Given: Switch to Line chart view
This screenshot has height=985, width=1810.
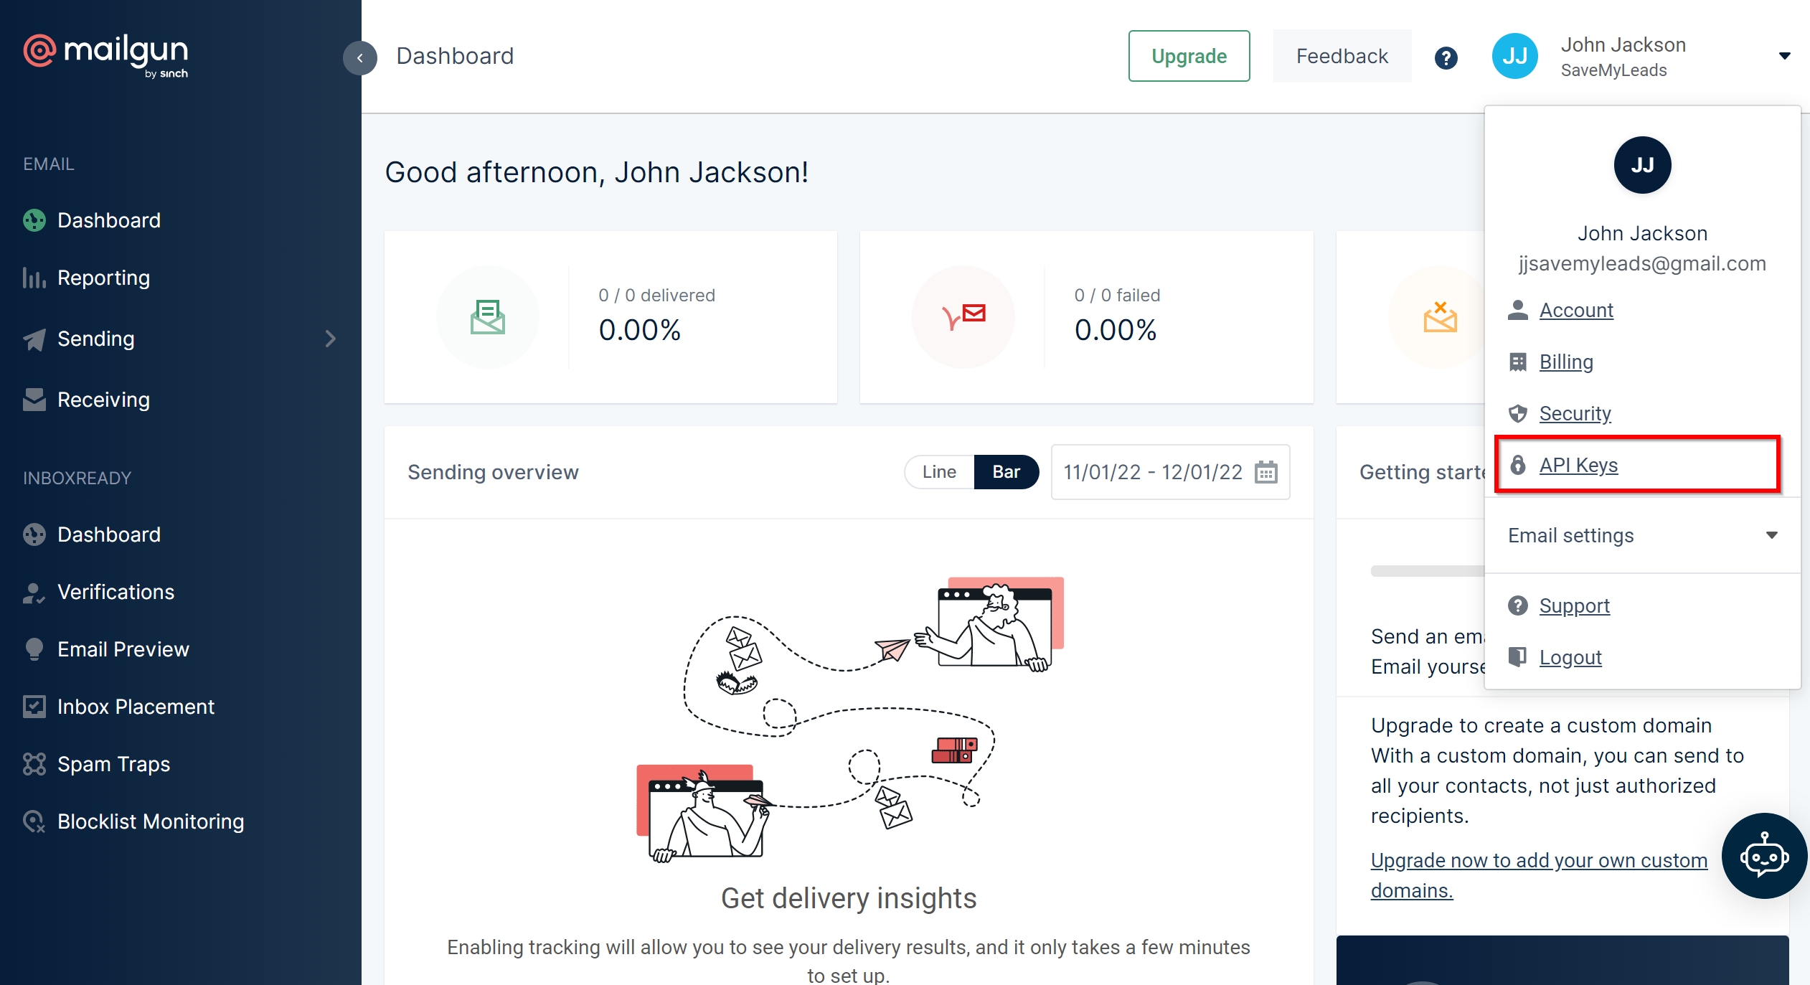Looking at the screenshot, I should [940, 472].
